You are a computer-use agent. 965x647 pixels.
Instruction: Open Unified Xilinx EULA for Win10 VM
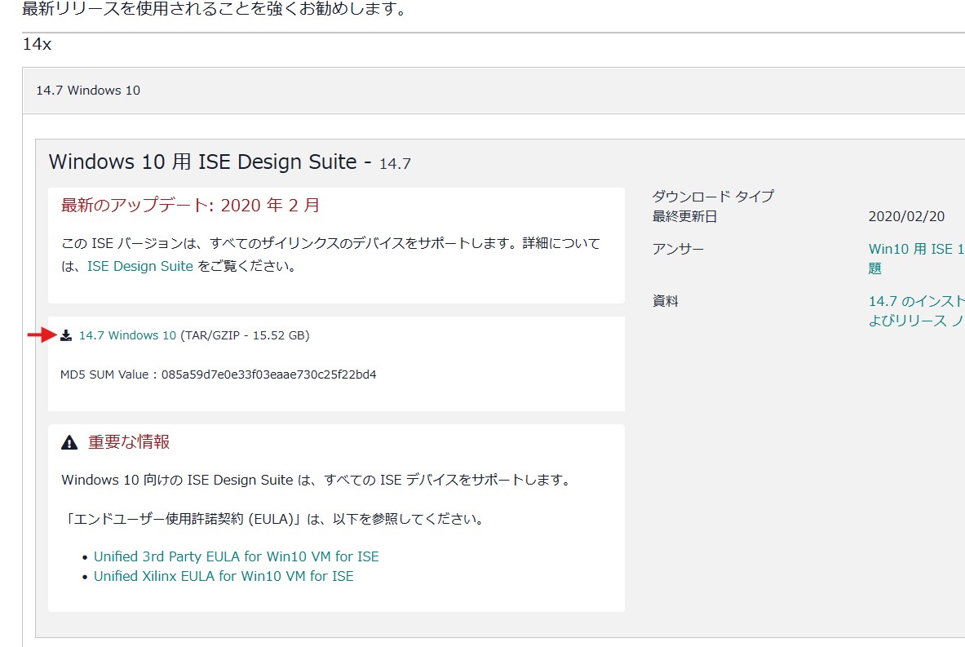pos(224,576)
